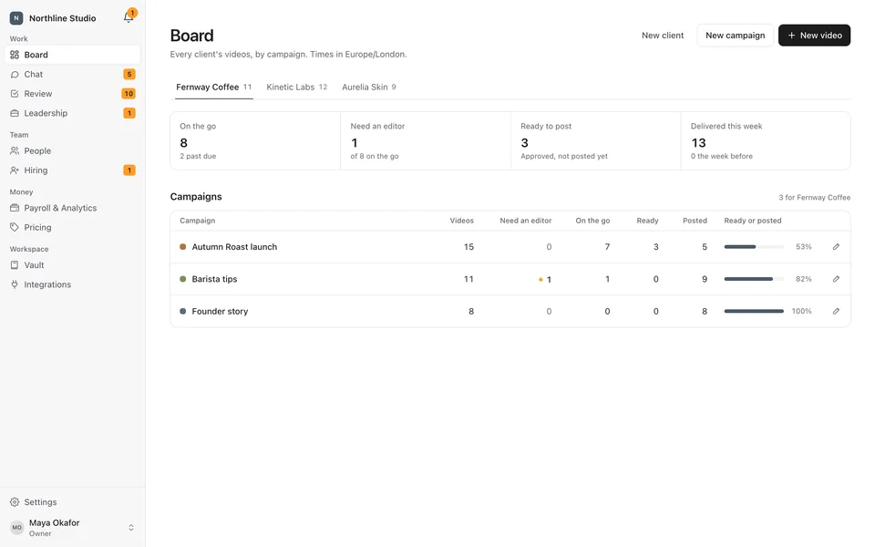Click the Delivered this week stat card
Viewport: 875px width, 547px height.
click(766, 140)
